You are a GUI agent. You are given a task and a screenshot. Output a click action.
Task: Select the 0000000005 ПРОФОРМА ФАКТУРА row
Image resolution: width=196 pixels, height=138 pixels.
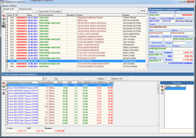pos(77,23)
